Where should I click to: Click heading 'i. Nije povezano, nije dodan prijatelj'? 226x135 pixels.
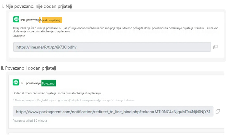click(x=37, y=6)
